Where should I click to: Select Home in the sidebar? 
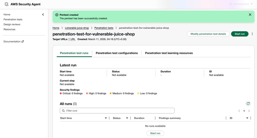(7, 15)
